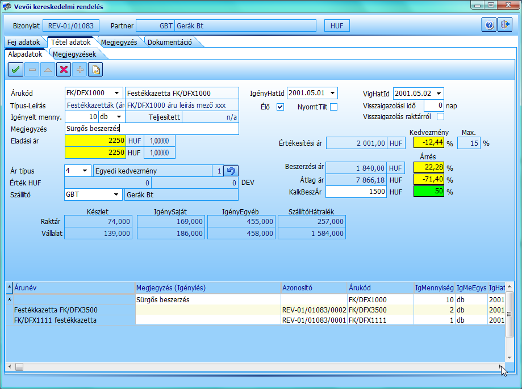The image size is (522, 389).
Task: Click the Igényelt menny. quantity field
Action: [82, 117]
